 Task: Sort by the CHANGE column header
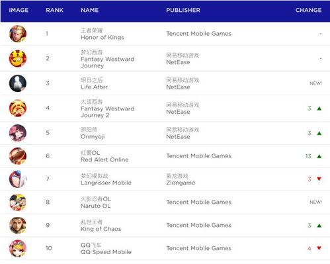pos(308,10)
